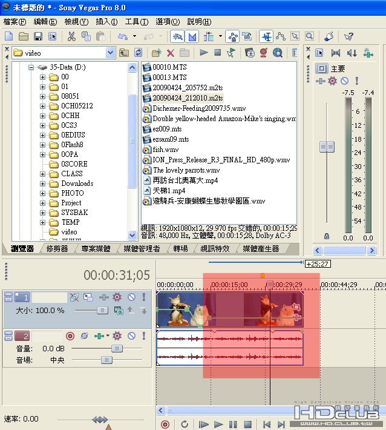
Task: Toggle lock envelopes to events button
Action: (232, 36)
